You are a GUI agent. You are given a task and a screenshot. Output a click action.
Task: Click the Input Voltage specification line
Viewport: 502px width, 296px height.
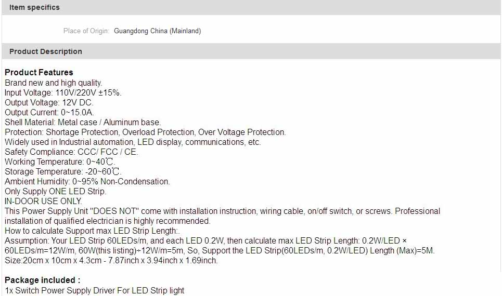[63, 92]
